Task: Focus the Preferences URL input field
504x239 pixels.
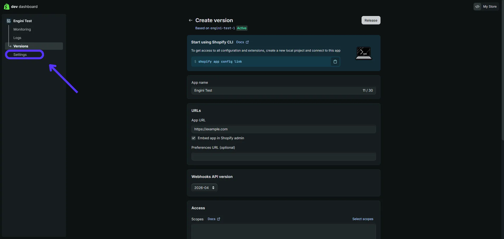Action: 284,156
